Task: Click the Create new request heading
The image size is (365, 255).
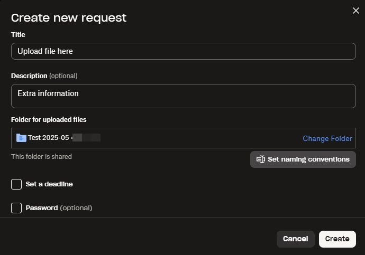Action: pyautogui.click(x=69, y=17)
